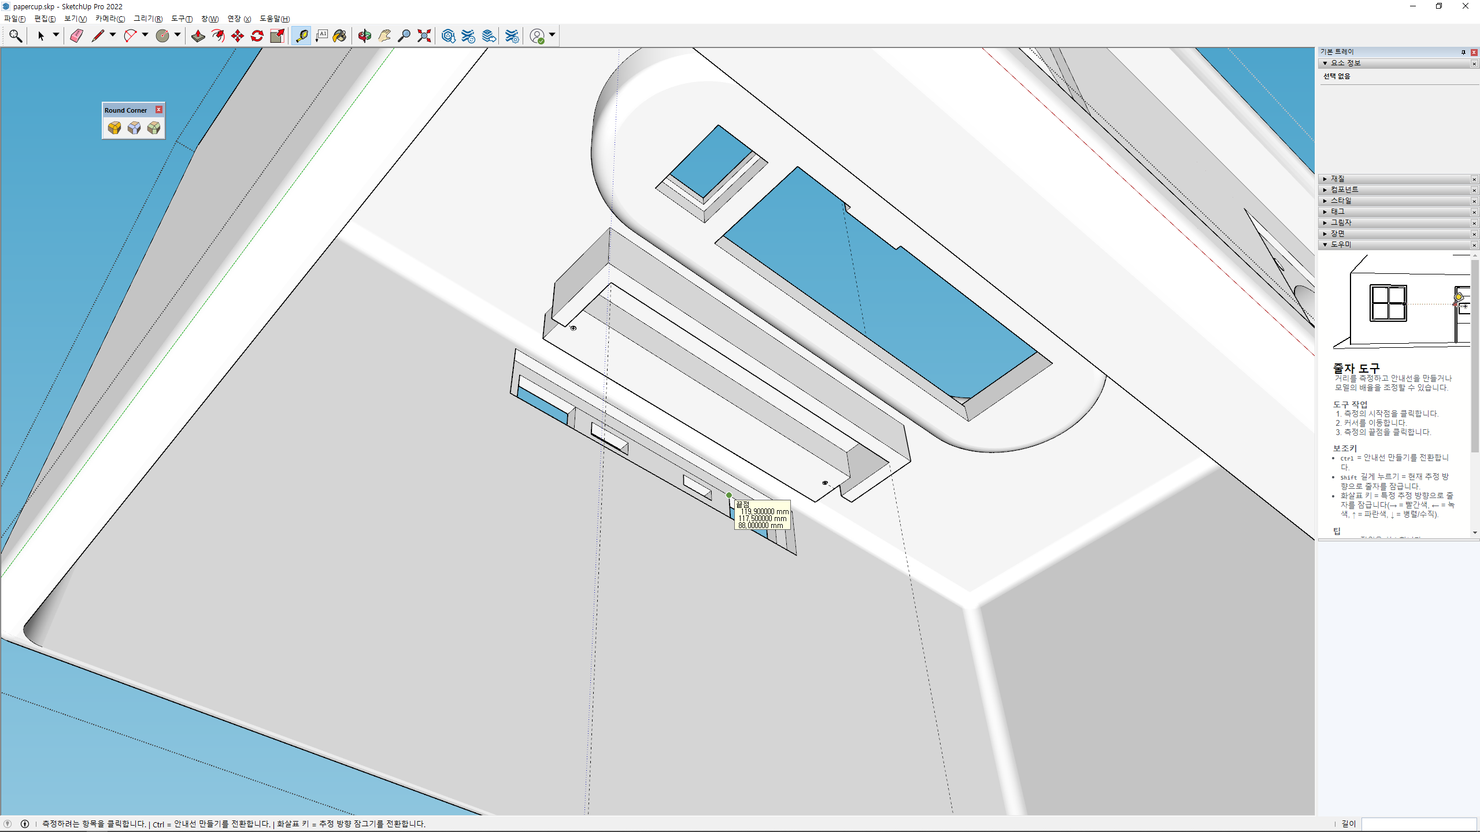Click the Zoom Extents icon
Image resolution: width=1480 pixels, height=832 pixels.
pyautogui.click(x=424, y=36)
